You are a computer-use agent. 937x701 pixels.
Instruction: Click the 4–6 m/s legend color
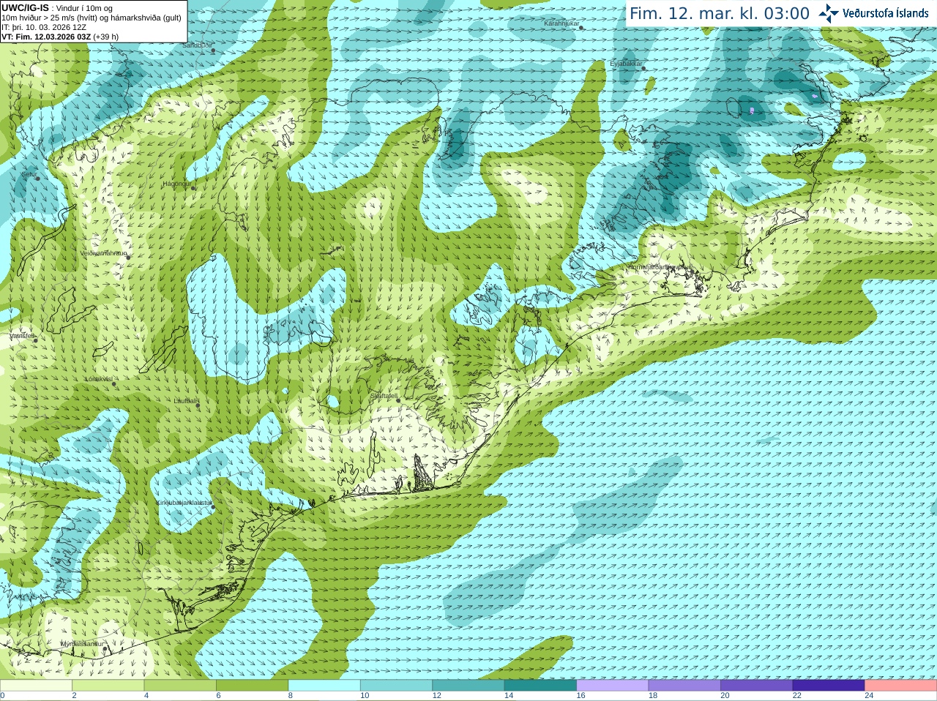(180, 686)
